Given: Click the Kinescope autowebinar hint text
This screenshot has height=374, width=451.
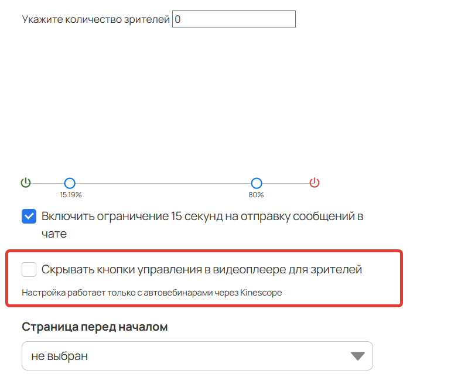Looking at the screenshot, I should [152, 293].
